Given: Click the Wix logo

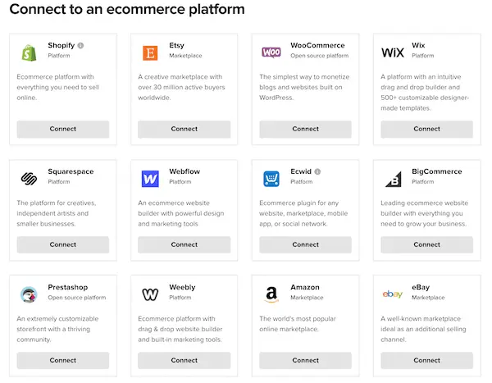Looking at the screenshot, I should coord(393,52).
